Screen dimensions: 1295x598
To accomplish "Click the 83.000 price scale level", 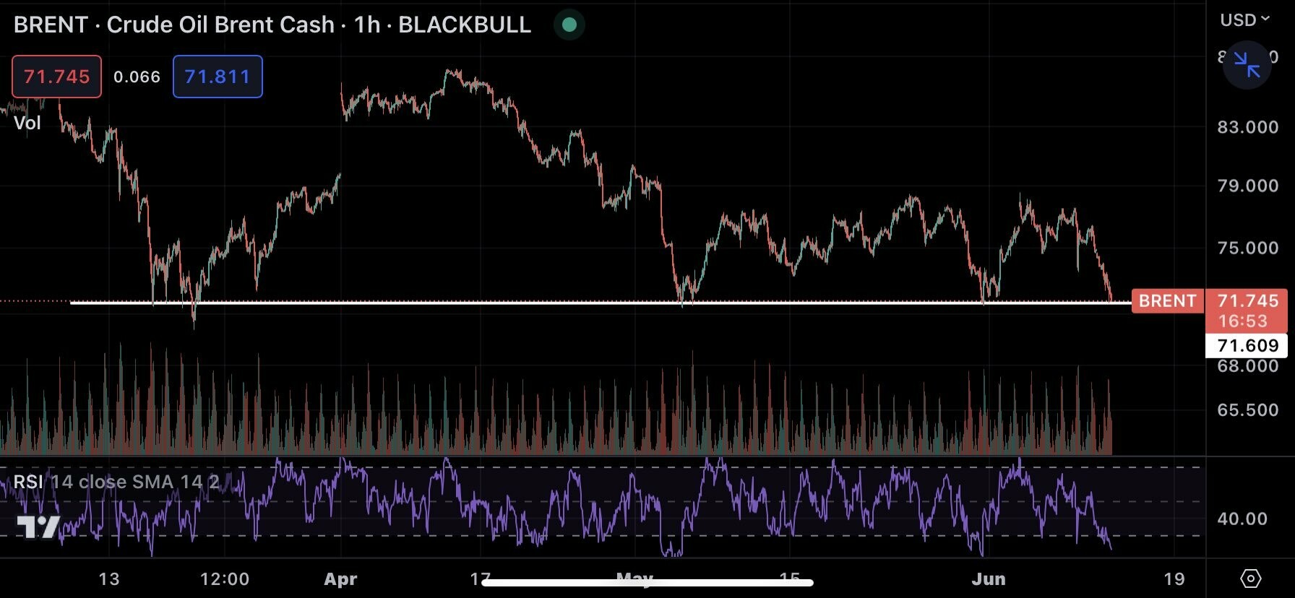I will point(1247,127).
